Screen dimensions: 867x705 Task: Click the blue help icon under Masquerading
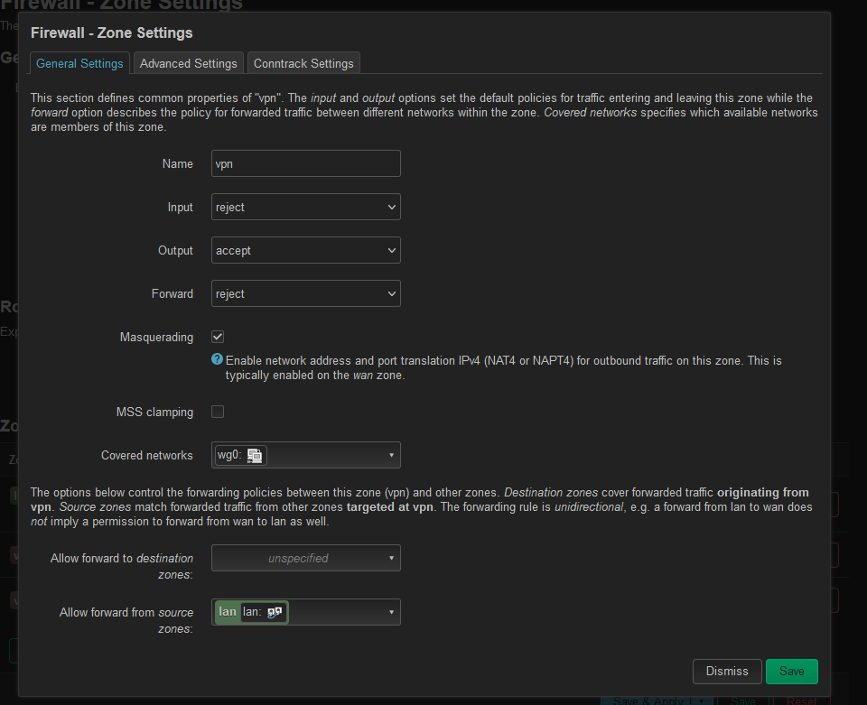pos(217,359)
